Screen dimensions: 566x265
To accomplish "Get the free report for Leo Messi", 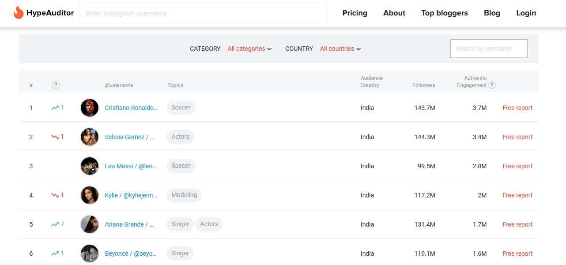I will 517,166.
